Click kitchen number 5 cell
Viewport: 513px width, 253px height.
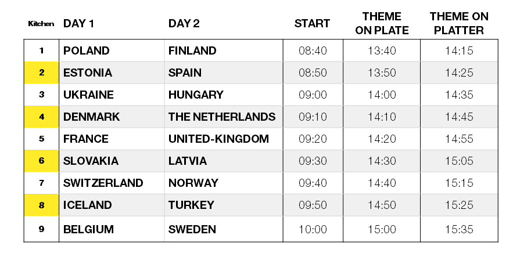(42, 139)
